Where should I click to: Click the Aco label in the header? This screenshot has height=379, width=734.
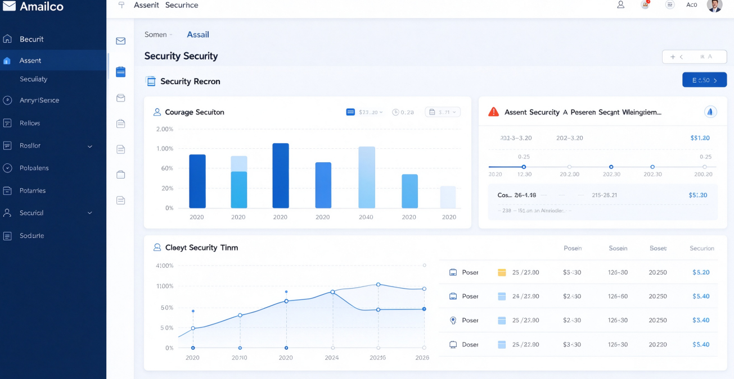692,5
